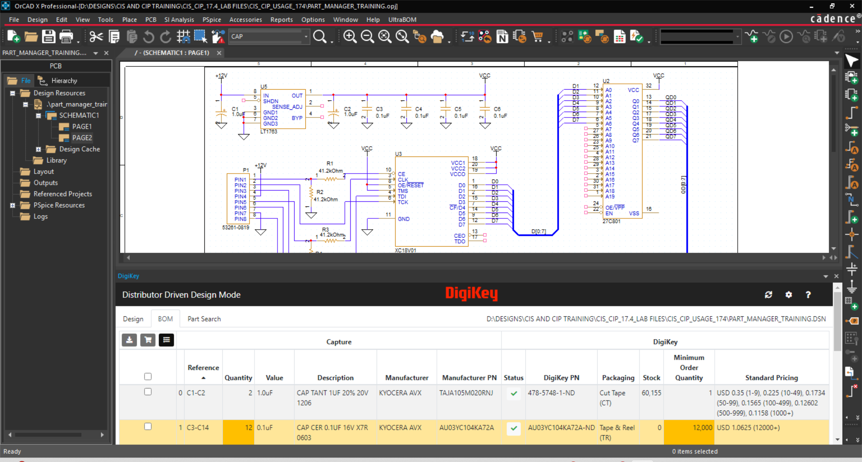
Task: Select the pointer tool in right toolbar
Action: click(852, 61)
